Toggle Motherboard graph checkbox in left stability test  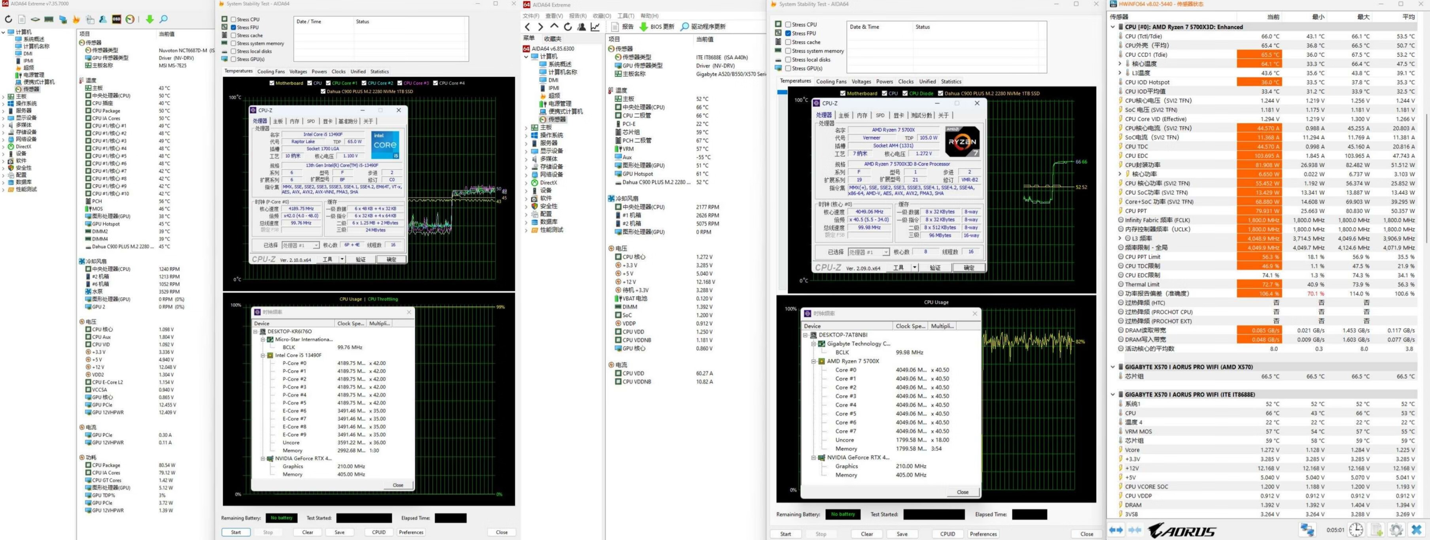pyautogui.click(x=272, y=83)
